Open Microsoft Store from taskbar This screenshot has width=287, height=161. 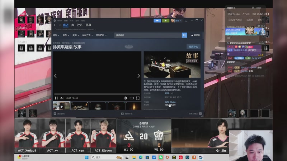coord(147,157)
